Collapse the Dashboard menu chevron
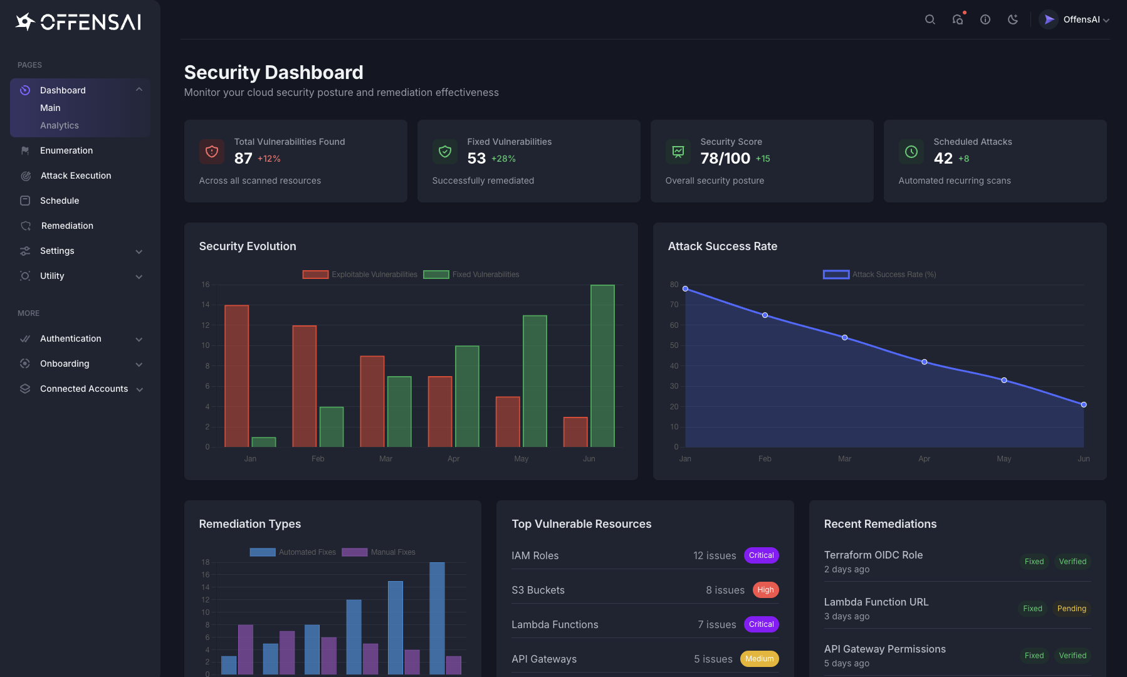This screenshot has height=677, width=1127. 139,90
